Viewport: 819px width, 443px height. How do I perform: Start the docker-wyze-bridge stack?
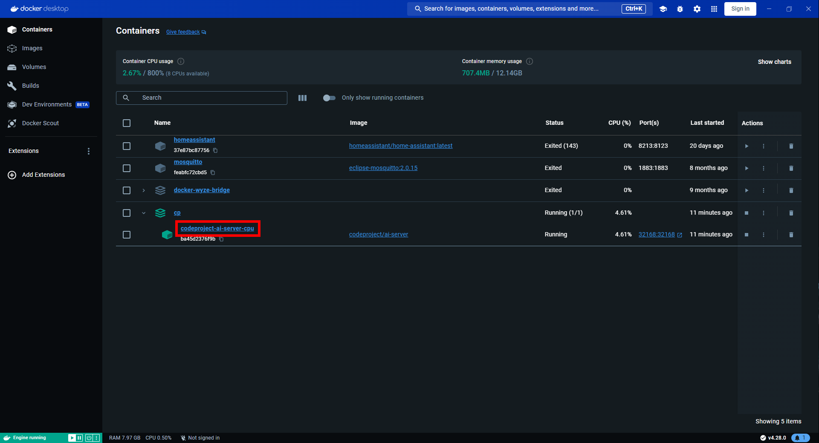pyautogui.click(x=747, y=190)
